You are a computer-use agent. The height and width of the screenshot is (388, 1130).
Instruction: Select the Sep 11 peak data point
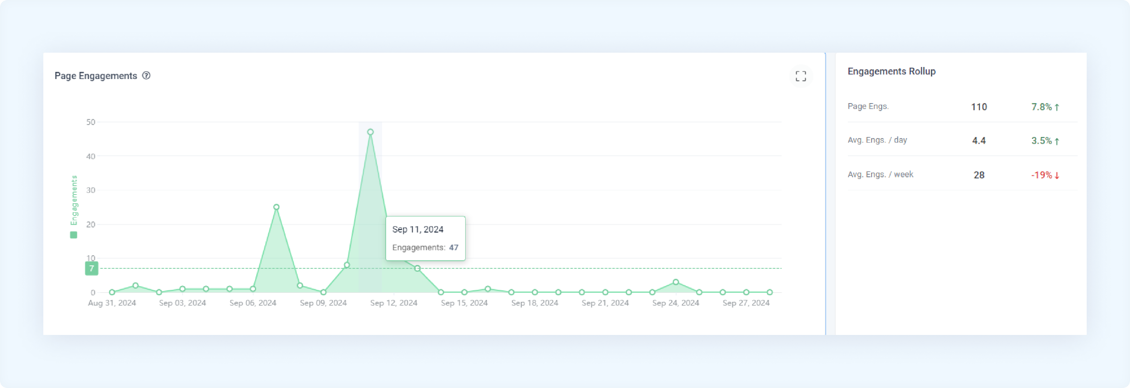(370, 132)
